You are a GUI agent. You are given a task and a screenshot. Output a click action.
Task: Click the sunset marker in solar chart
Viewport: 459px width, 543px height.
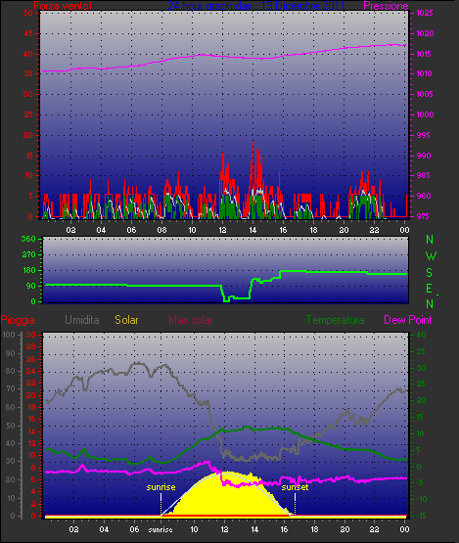[x=295, y=487]
